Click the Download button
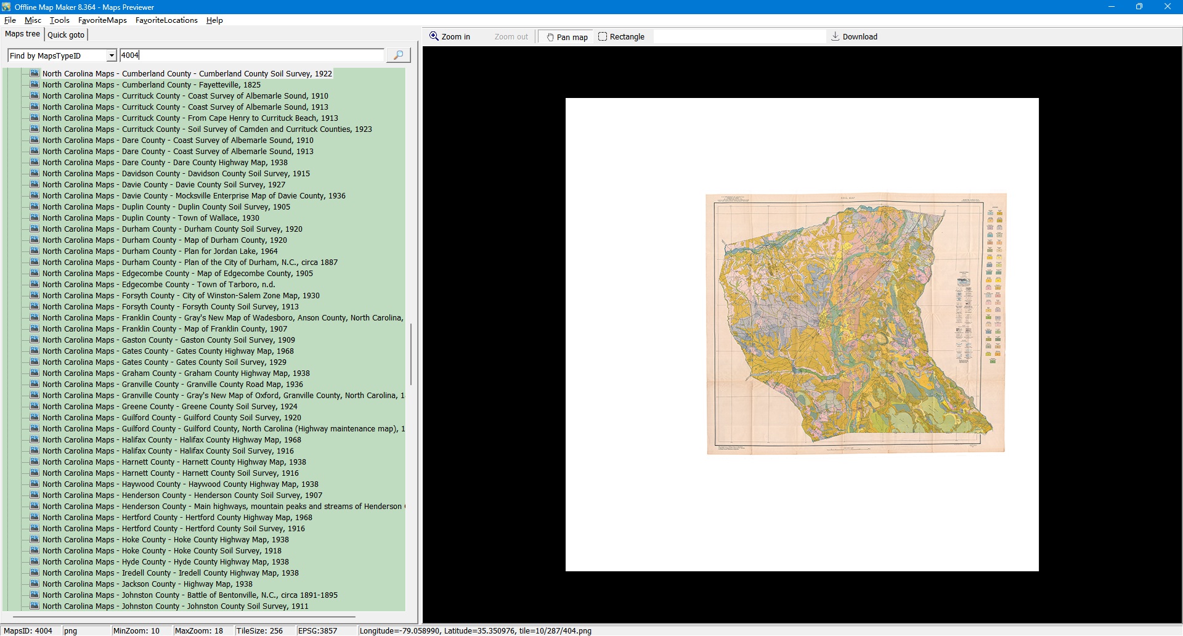This screenshot has height=636, width=1183. 854,37
